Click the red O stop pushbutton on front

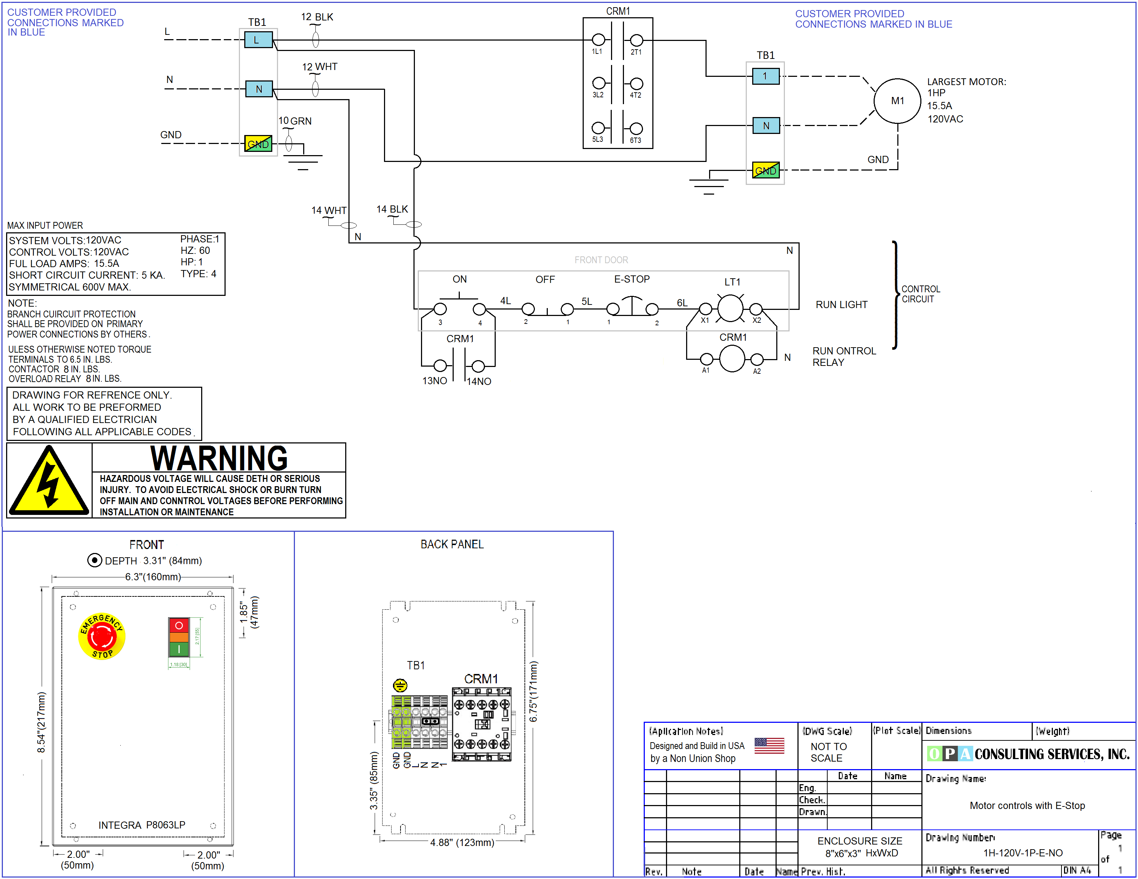179,625
